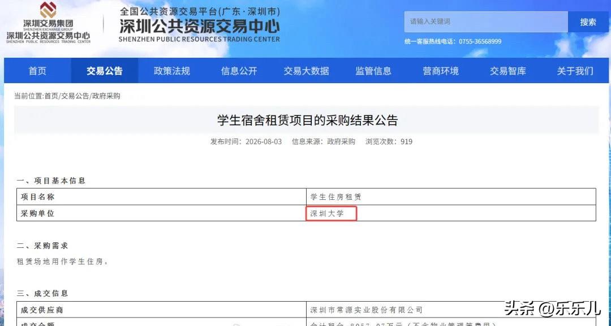Click the 深圳大学 table cell
The width and height of the screenshot is (611, 326).
point(451,213)
